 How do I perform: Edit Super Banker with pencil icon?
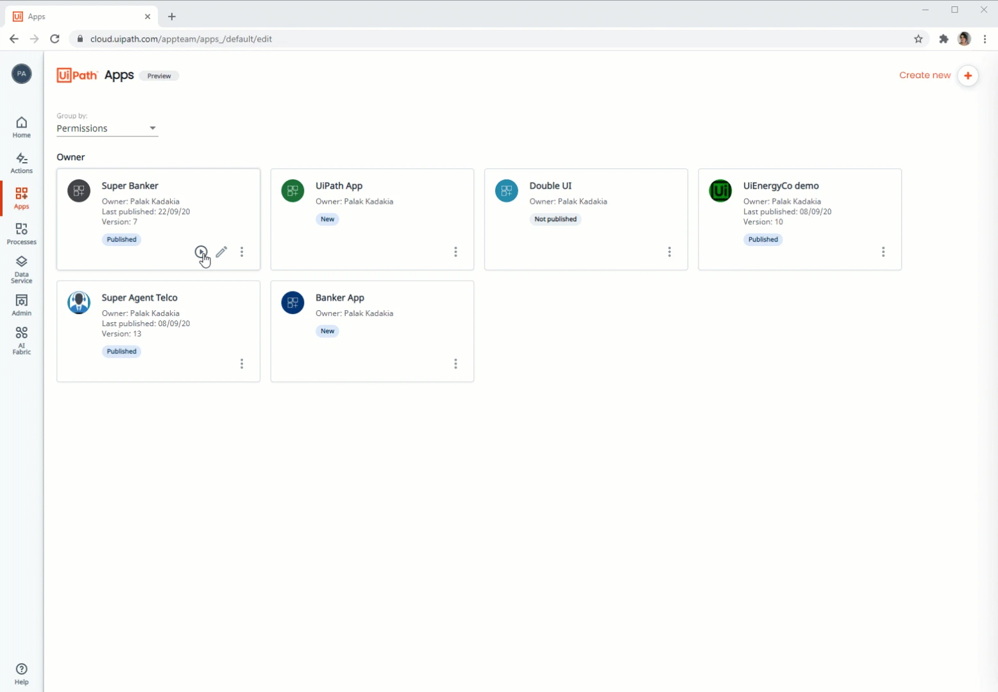point(221,252)
